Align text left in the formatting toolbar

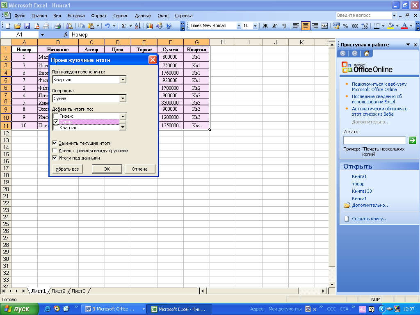coord(296,26)
